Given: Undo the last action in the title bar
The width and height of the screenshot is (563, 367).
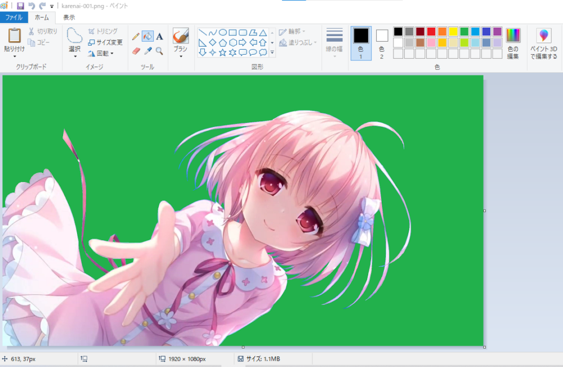Looking at the screenshot, I should tap(32, 6).
